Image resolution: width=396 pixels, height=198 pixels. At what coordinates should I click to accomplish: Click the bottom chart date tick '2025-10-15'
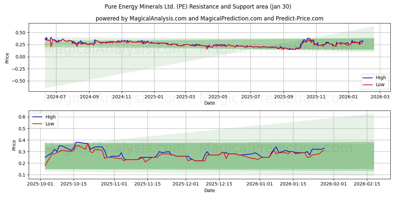click(73, 185)
